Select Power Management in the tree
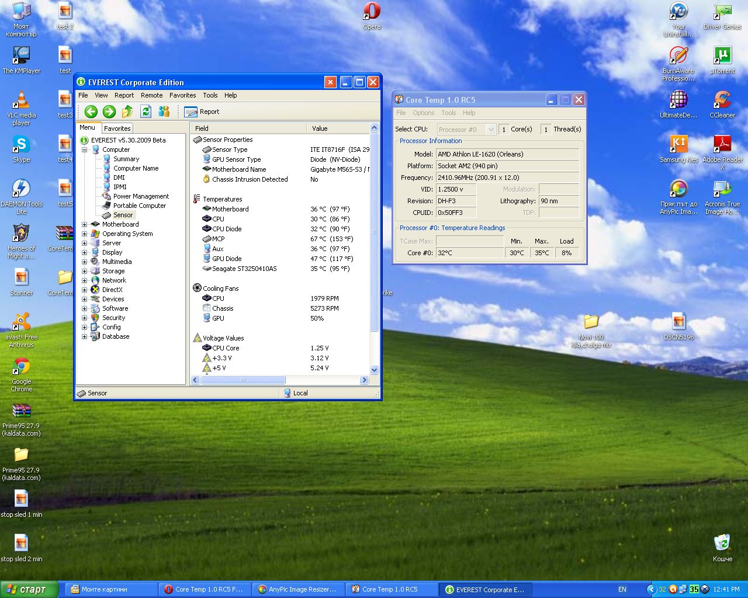 pos(141,196)
